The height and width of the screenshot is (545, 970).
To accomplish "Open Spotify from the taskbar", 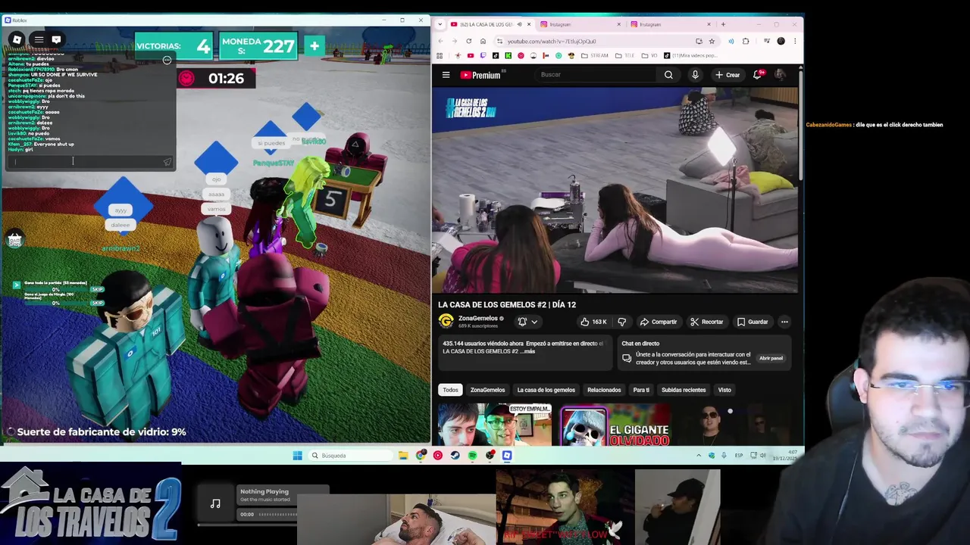I will tap(472, 456).
